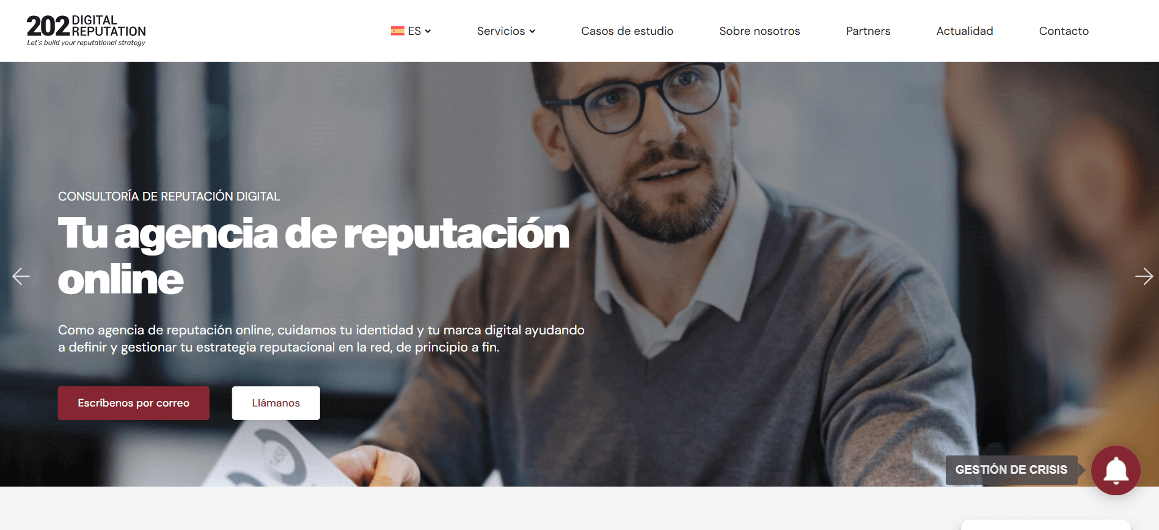Open the Contacto page

point(1064,31)
